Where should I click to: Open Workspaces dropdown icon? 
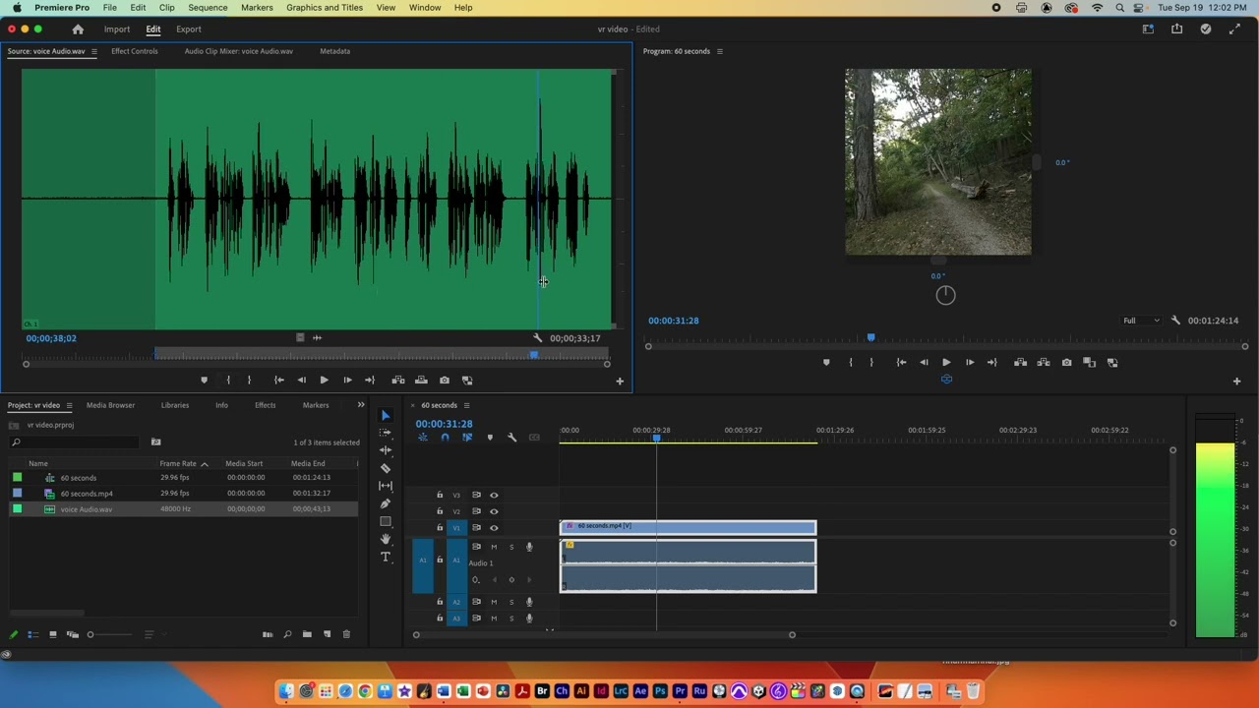pos(1148,29)
